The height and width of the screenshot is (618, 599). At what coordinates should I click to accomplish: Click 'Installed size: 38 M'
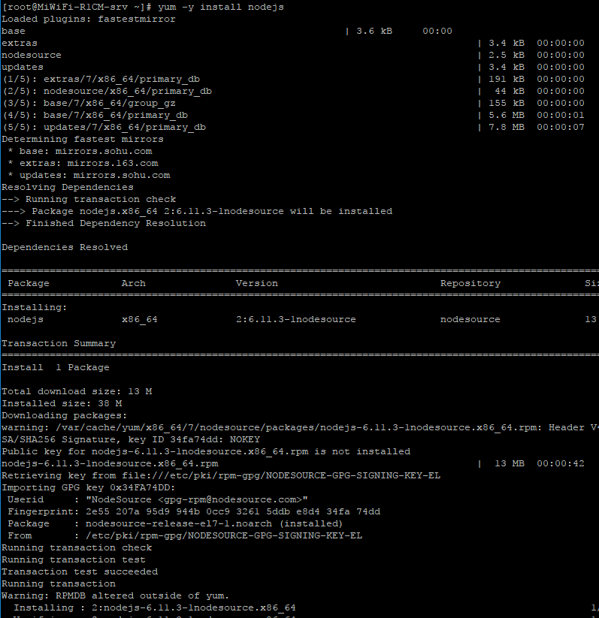click(62, 403)
